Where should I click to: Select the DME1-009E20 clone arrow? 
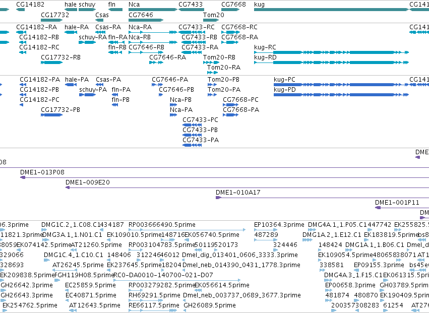point(68,187)
